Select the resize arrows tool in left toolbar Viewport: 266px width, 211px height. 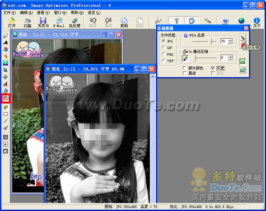click(x=6, y=77)
